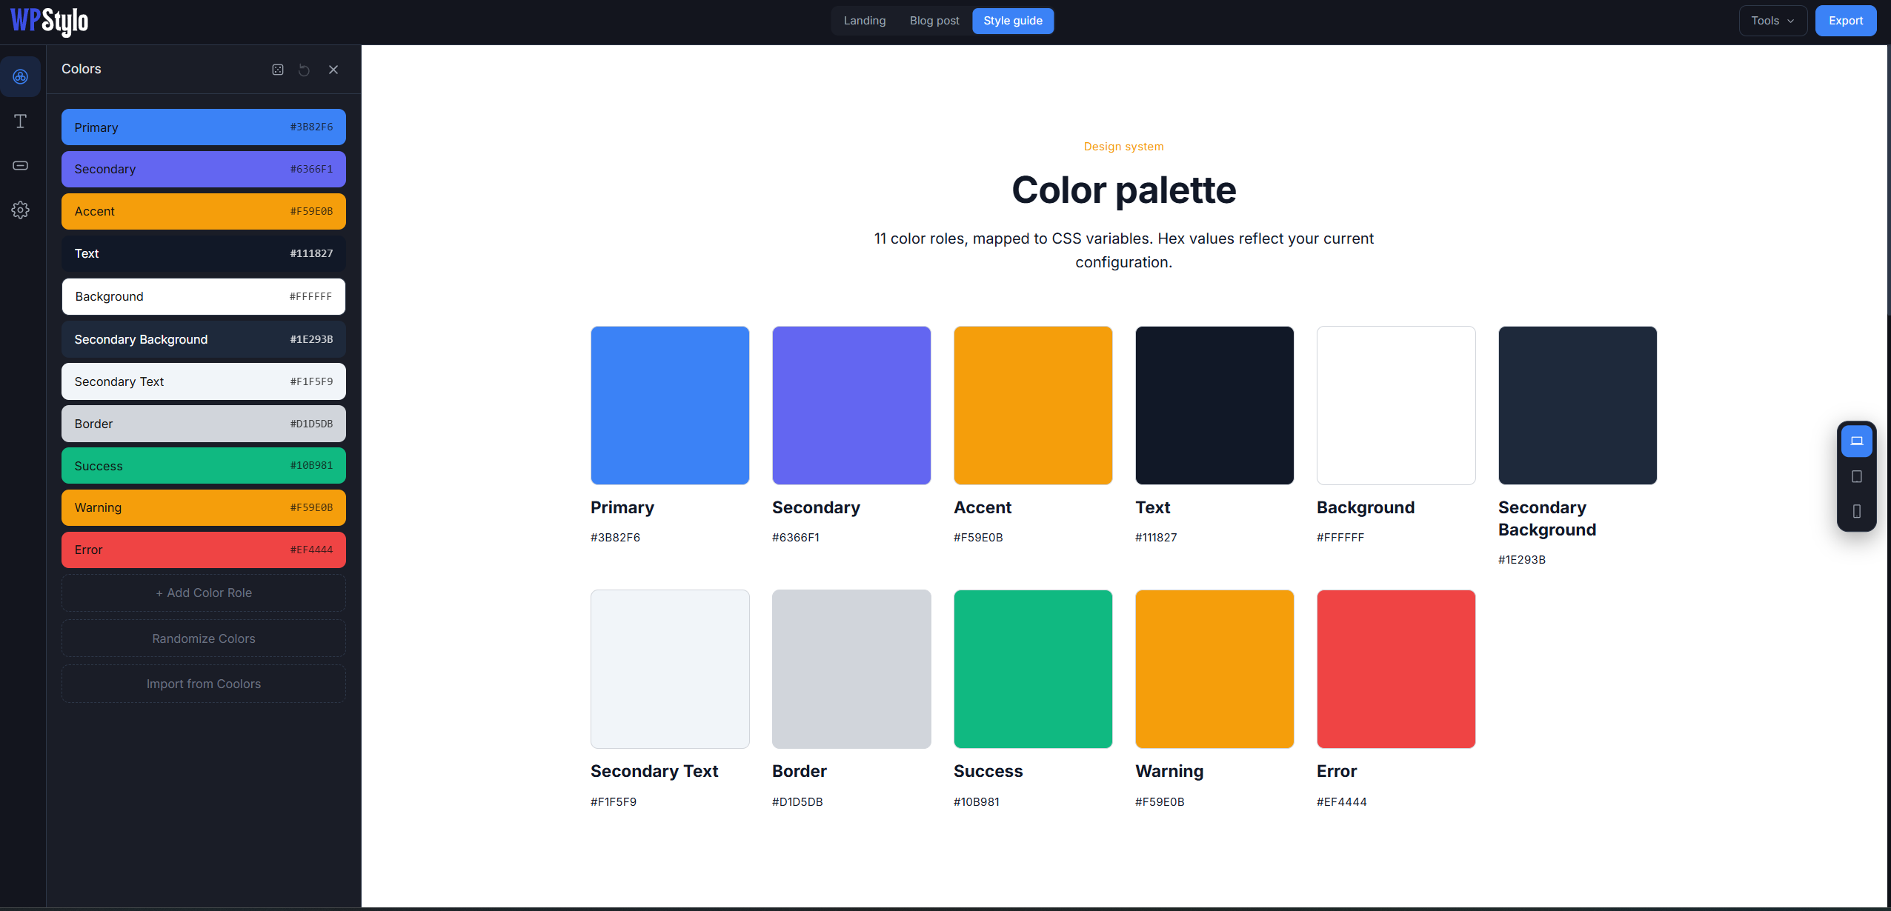
Task: Click the #10B981 hex under Success swatch
Action: (977, 801)
